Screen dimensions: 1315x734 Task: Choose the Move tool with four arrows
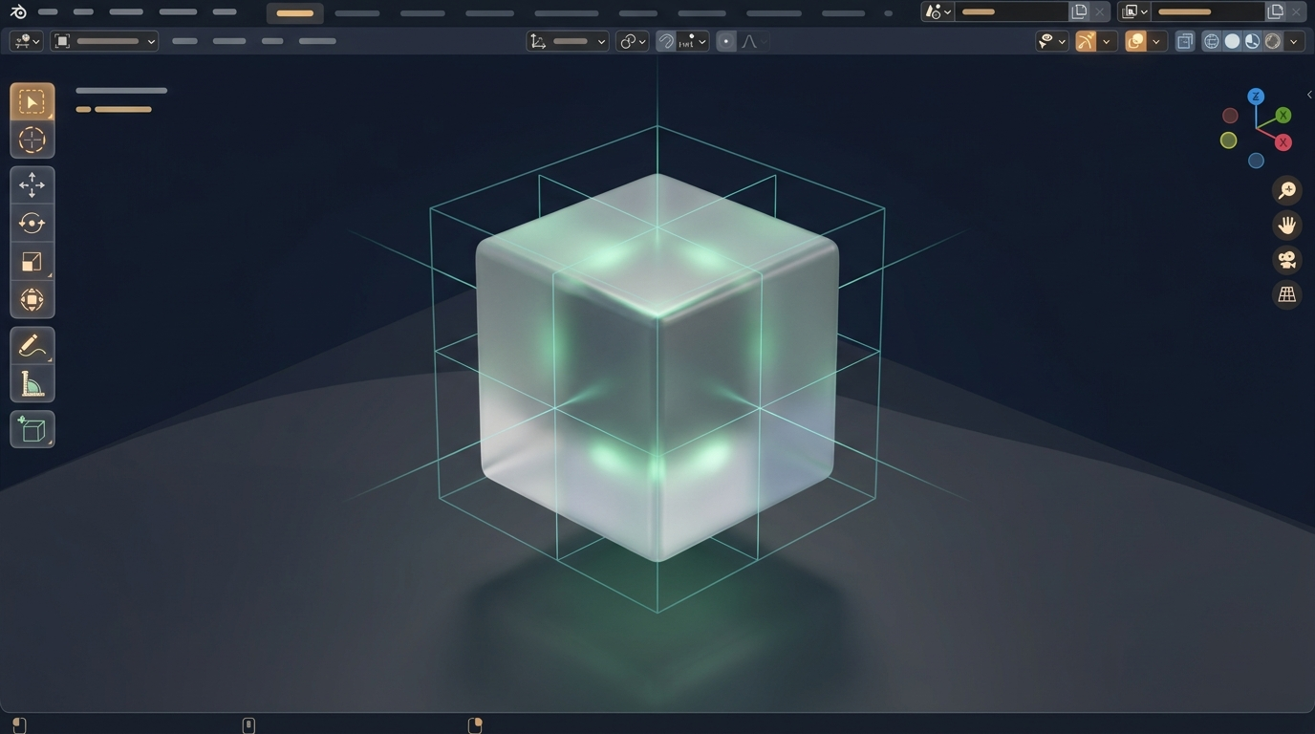click(x=32, y=184)
